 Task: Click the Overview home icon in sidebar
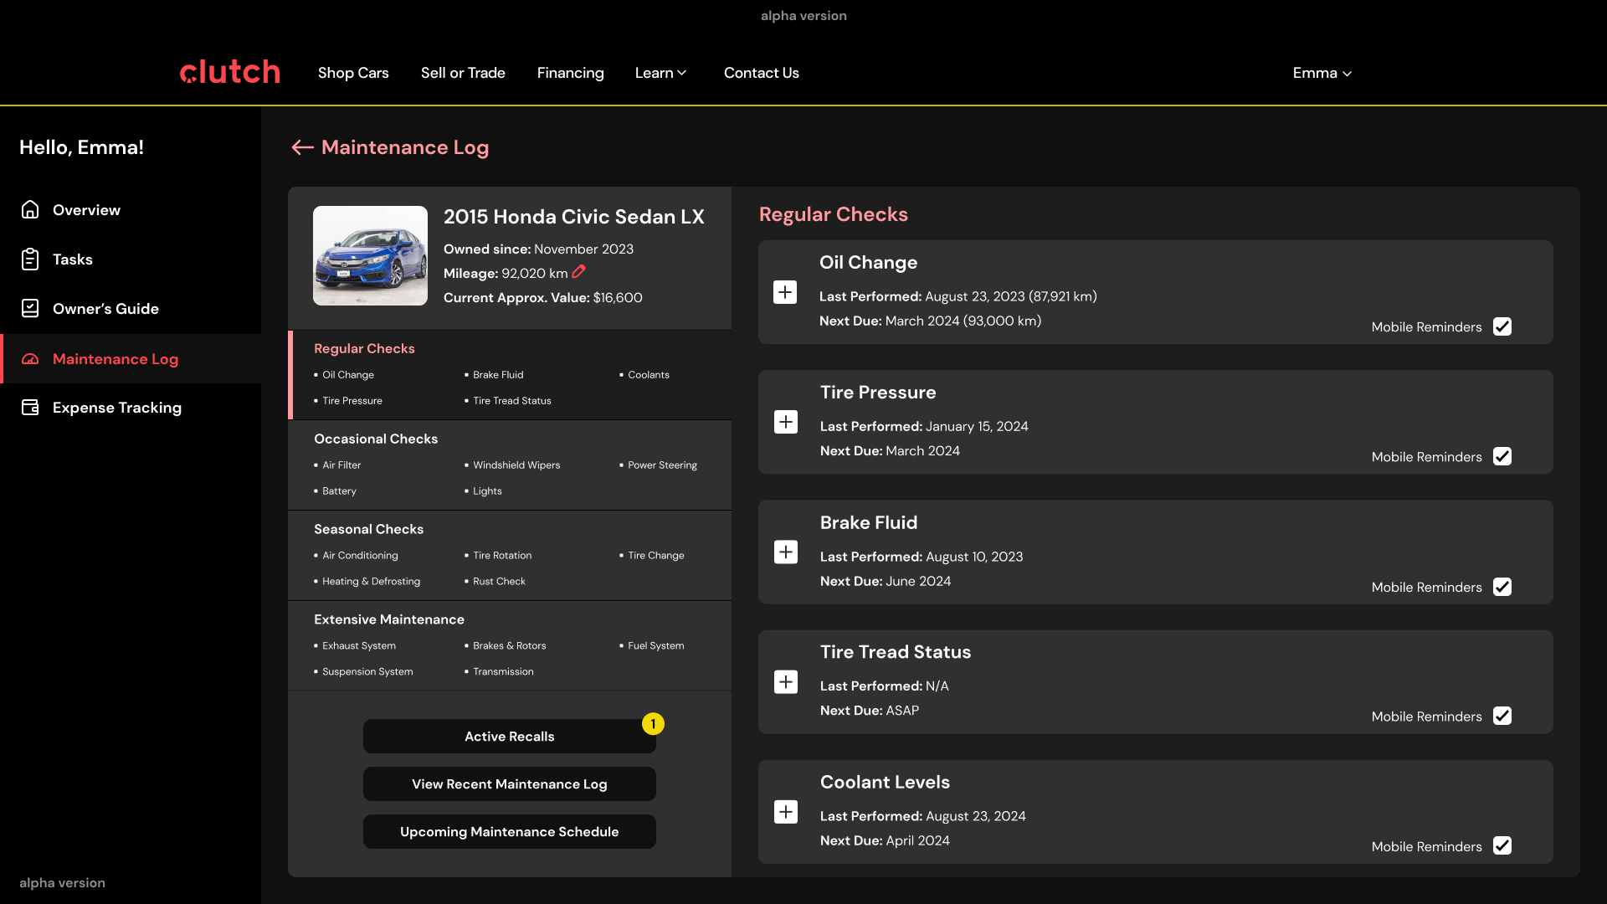(x=30, y=210)
